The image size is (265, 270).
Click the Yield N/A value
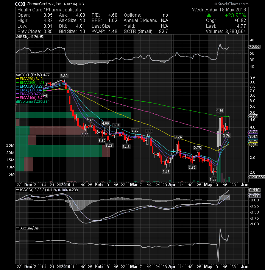click(x=164, y=26)
